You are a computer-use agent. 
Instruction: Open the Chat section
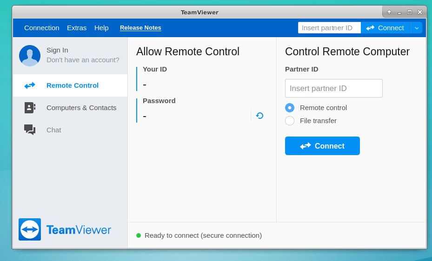tap(70, 130)
